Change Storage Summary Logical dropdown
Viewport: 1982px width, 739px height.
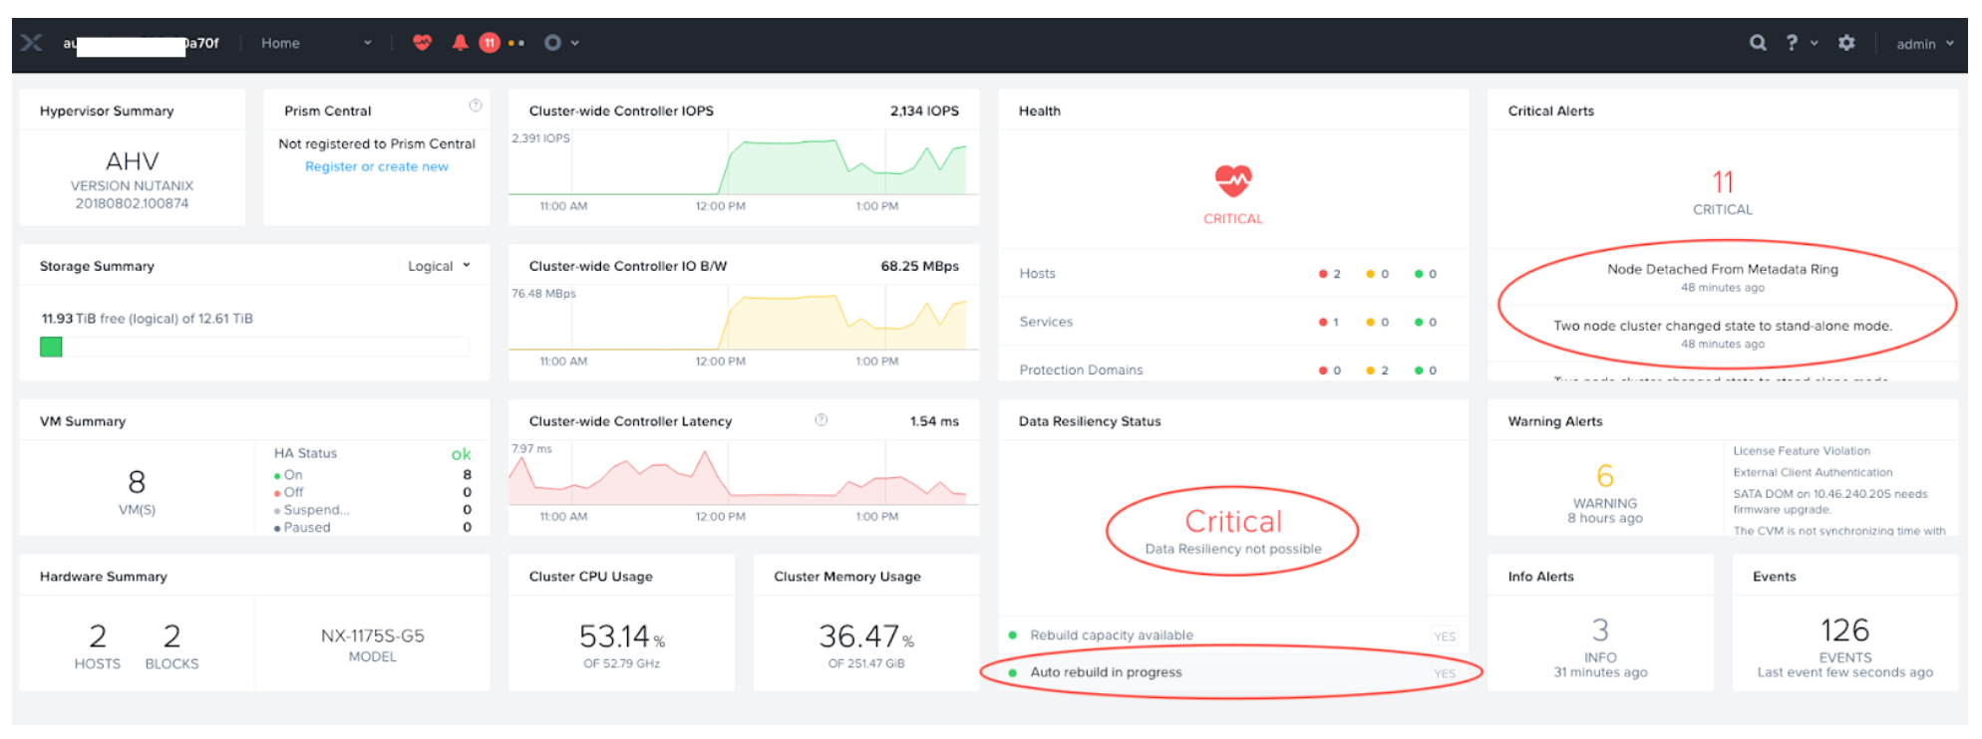click(x=439, y=266)
